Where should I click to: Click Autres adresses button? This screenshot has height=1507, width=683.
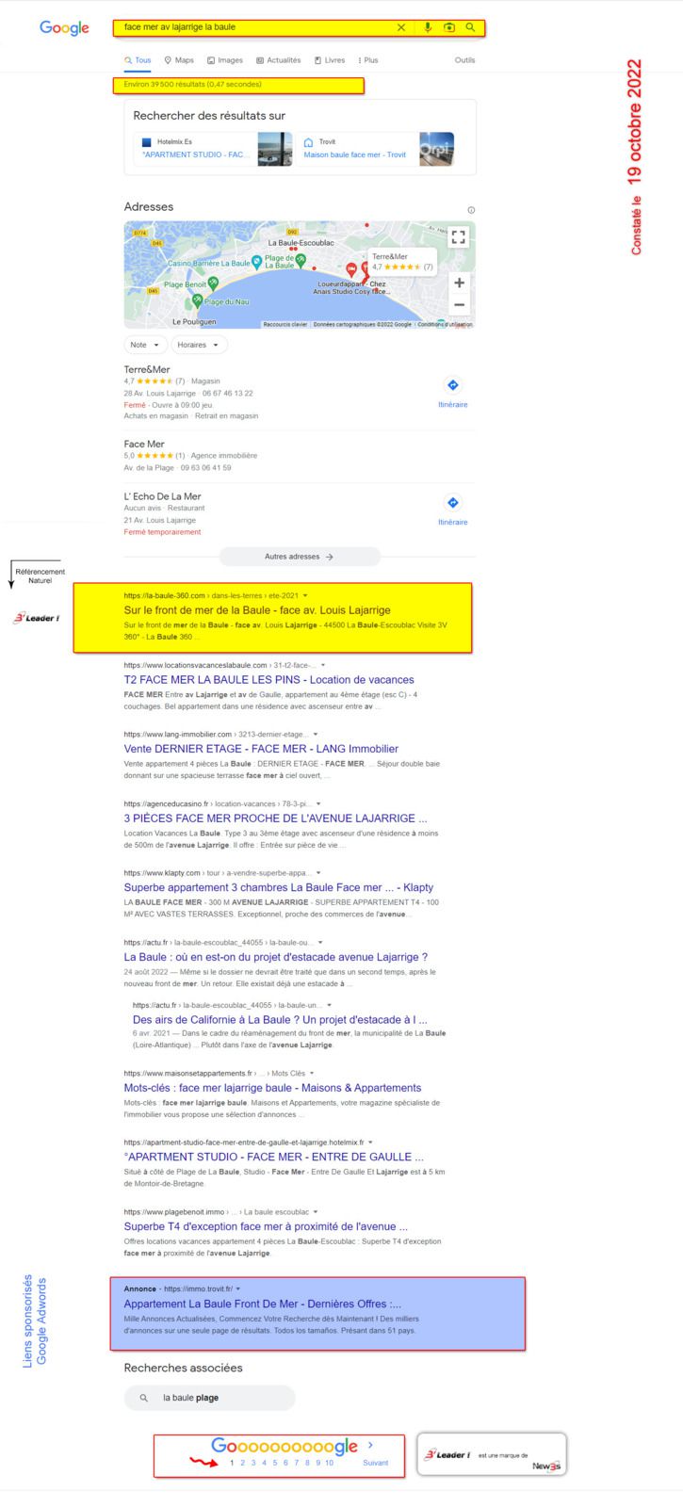(300, 557)
